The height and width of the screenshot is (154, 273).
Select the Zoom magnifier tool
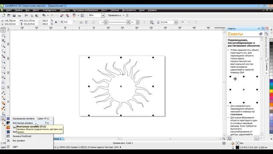[x=3, y=46]
